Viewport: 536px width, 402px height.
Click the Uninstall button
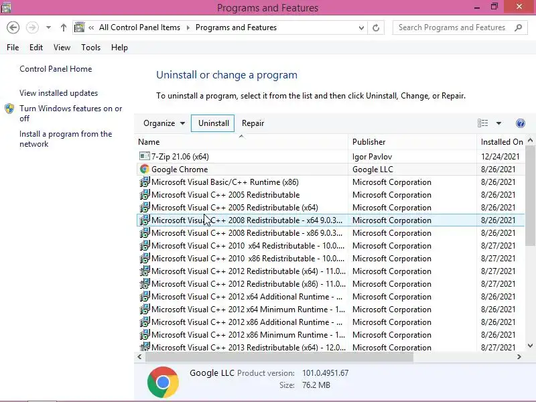[x=212, y=123]
